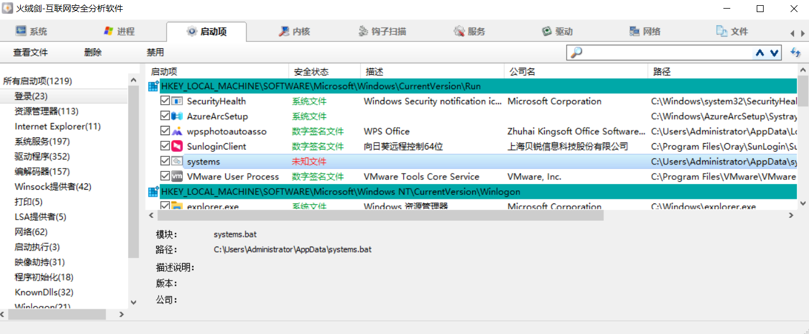The width and height of the screenshot is (809, 334).
Task: Uncheck the VMware User Process item
Action: click(x=165, y=176)
